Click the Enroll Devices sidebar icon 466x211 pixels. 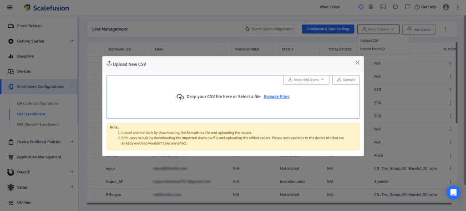click(11, 26)
